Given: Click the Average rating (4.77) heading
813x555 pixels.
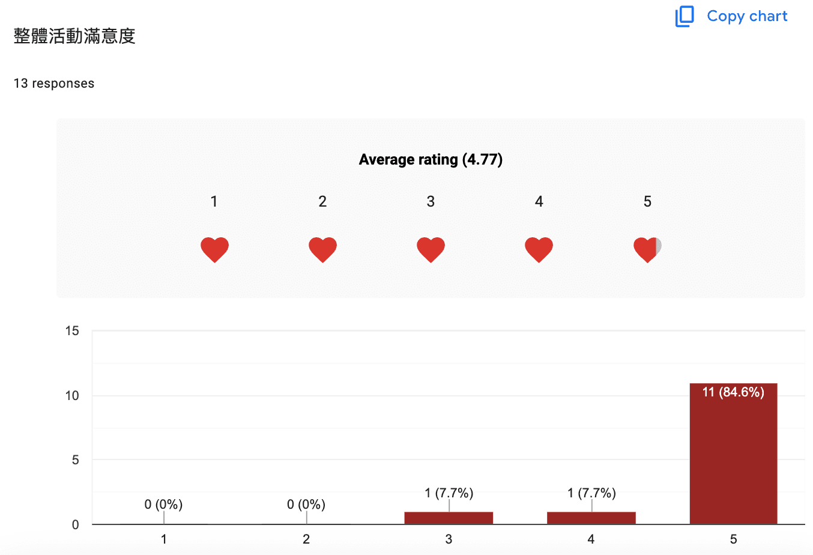Looking at the screenshot, I should [431, 160].
